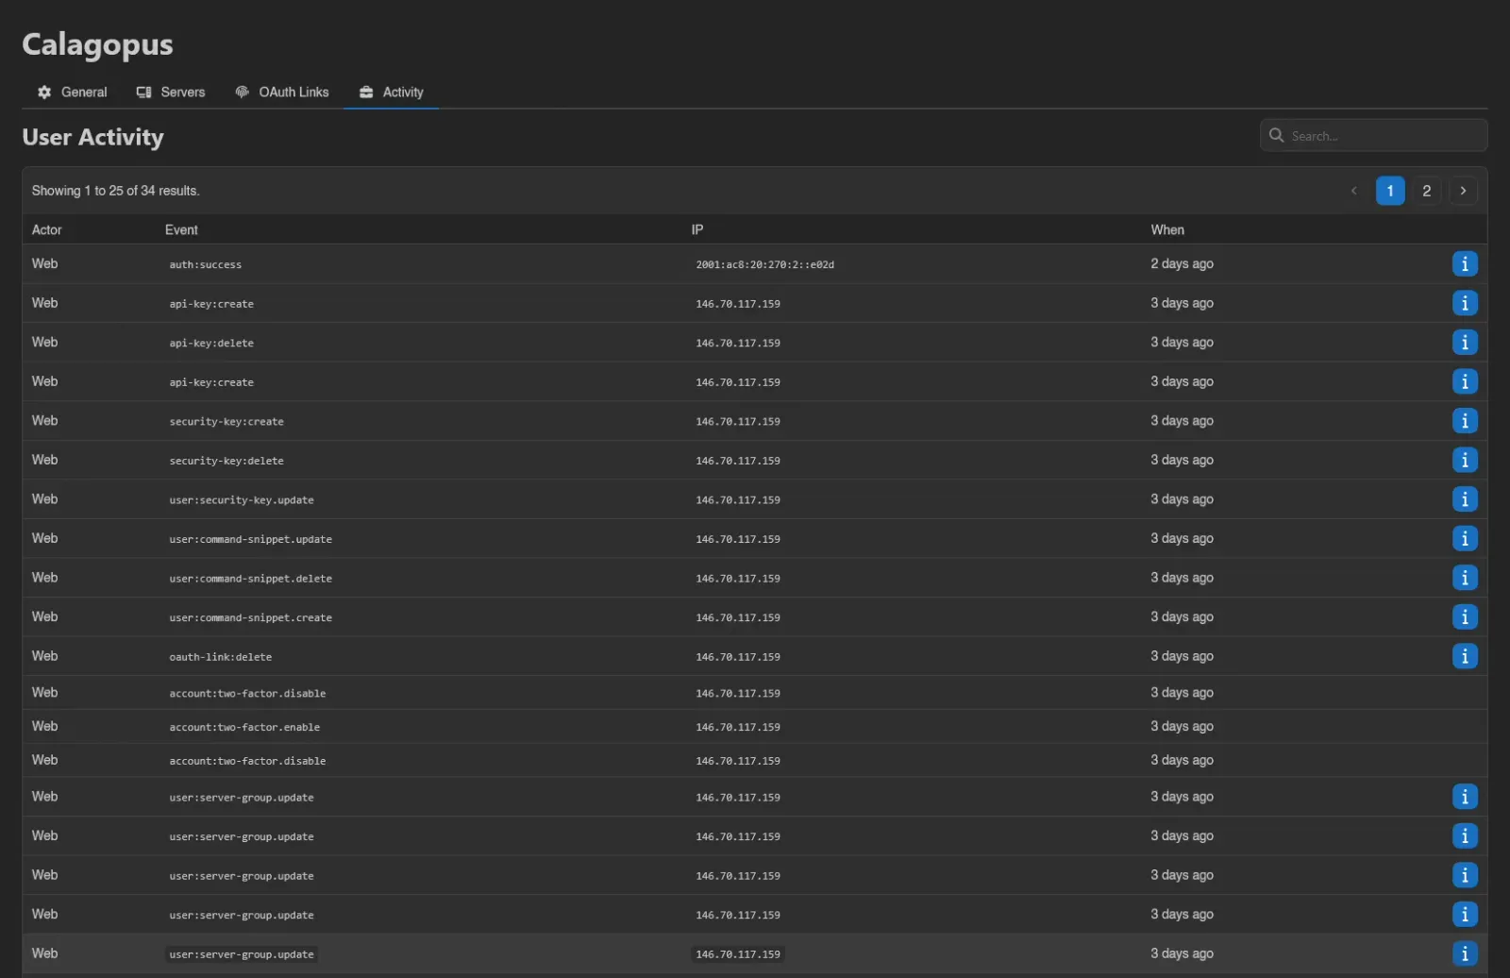Screen dimensions: 1510x978
Task: Click the security-key:create event name
Action: coord(226,422)
